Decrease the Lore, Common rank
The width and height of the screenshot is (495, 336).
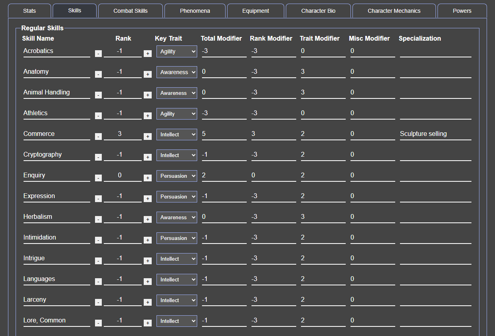pos(98,323)
